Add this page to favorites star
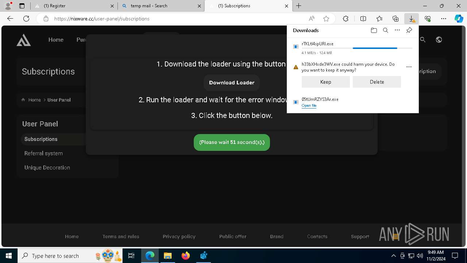This screenshot has width=467, height=263. pyautogui.click(x=326, y=19)
